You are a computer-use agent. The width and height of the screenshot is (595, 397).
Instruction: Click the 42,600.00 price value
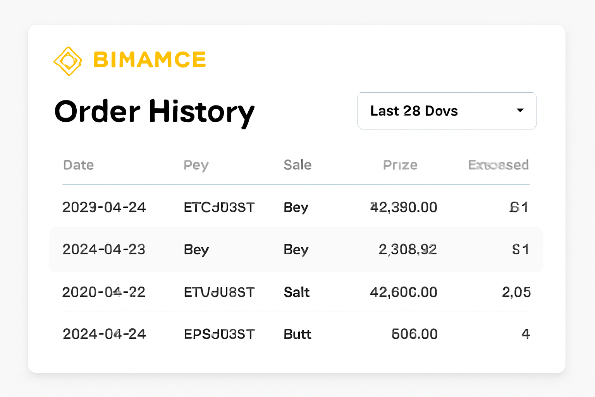[403, 292]
